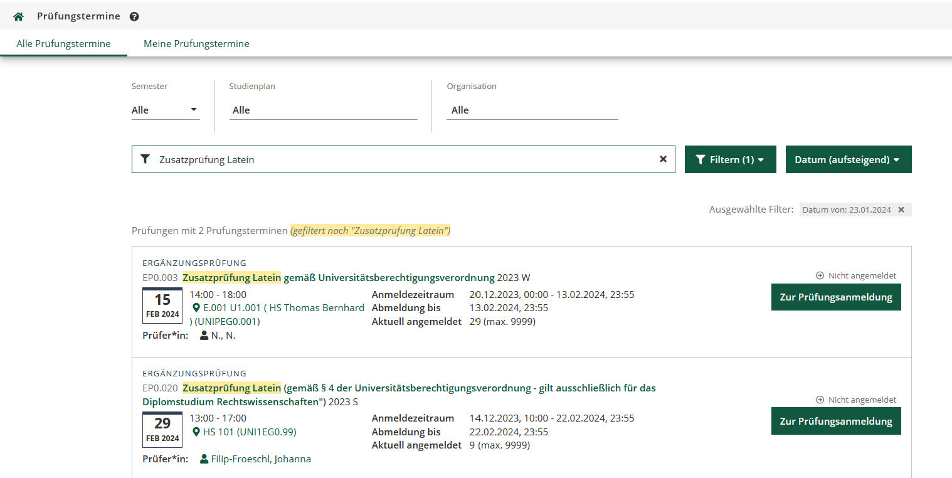Click the person icon next to N., N.
952x478 pixels.
coord(204,336)
